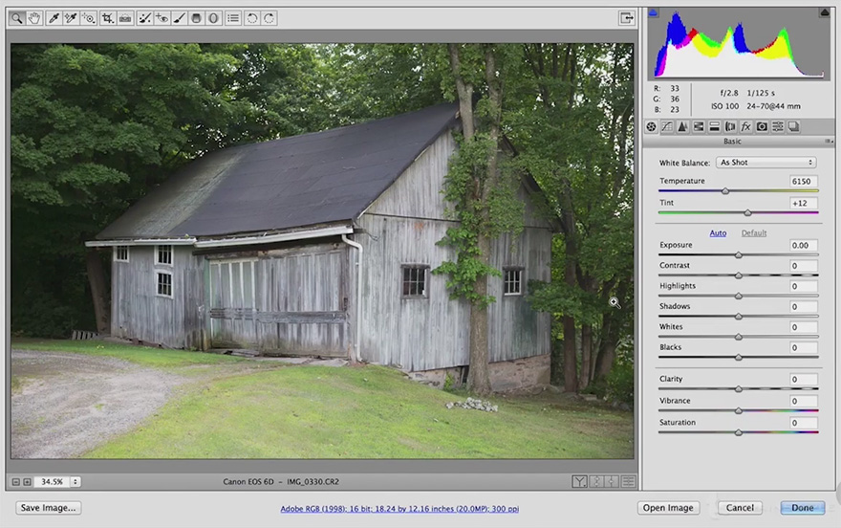Screen dimensions: 841x528
Task: Swap before/after settings icon
Action: pyautogui.click(x=596, y=482)
